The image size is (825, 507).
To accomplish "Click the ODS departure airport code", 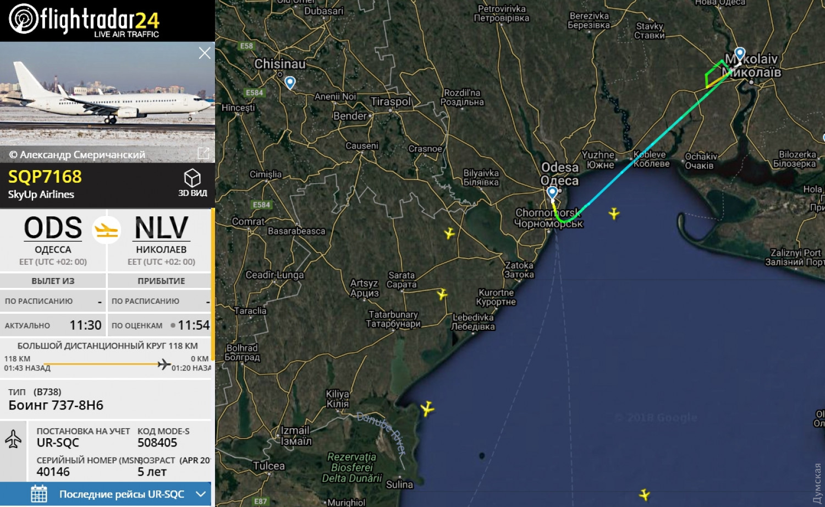I will [53, 228].
